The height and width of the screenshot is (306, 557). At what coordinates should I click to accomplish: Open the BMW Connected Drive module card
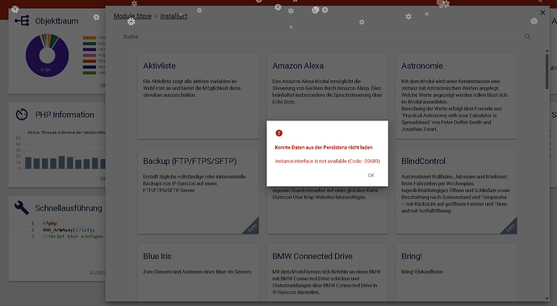pos(327,272)
